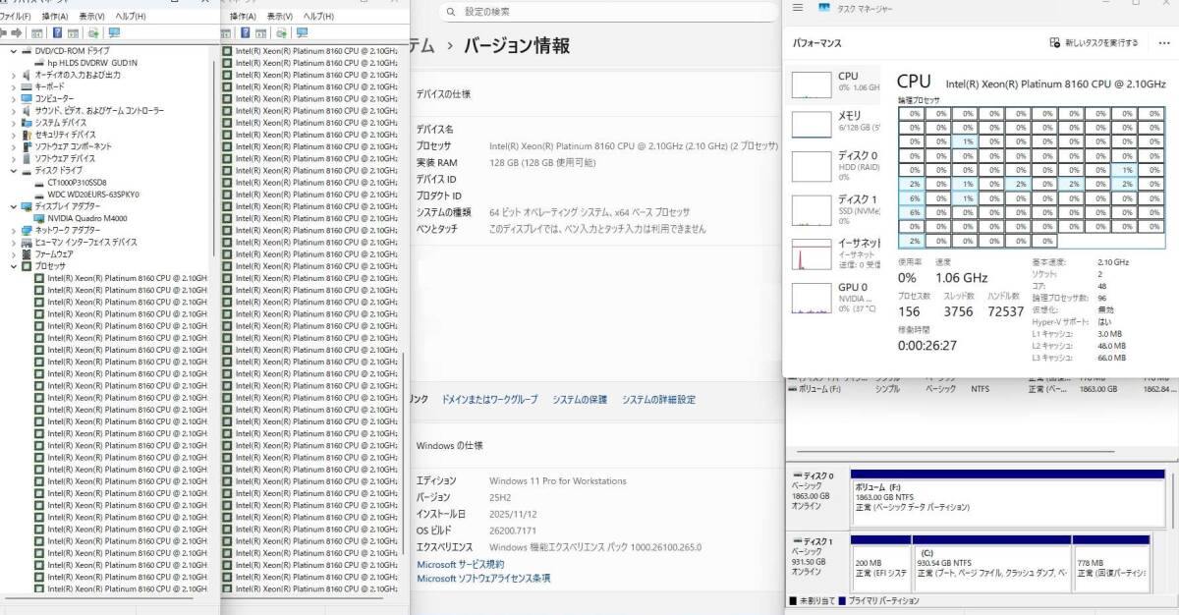Open the システムの詳細設定 link
Image resolution: width=1179 pixels, height=615 pixels.
658,400
